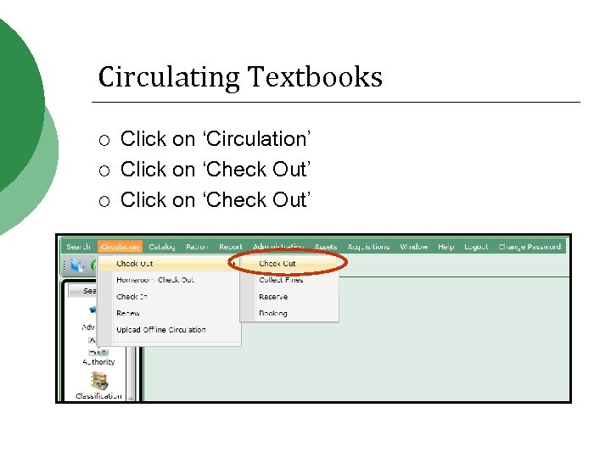Screen dimensions: 611x458
Task: Expand Check Out submenu arrow
Action: click(x=234, y=264)
